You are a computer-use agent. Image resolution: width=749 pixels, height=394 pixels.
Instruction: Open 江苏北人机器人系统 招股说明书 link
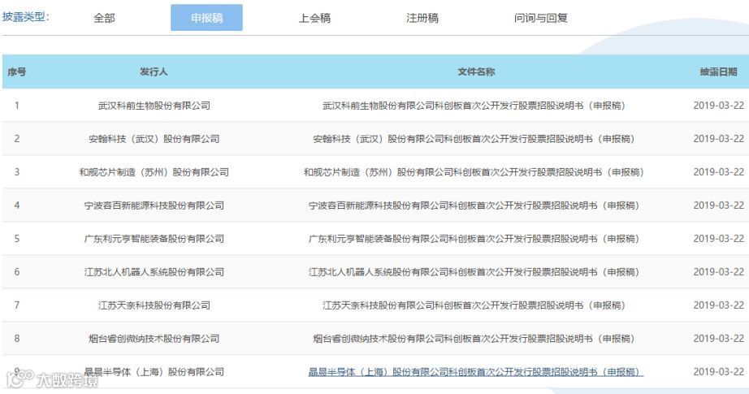474,272
